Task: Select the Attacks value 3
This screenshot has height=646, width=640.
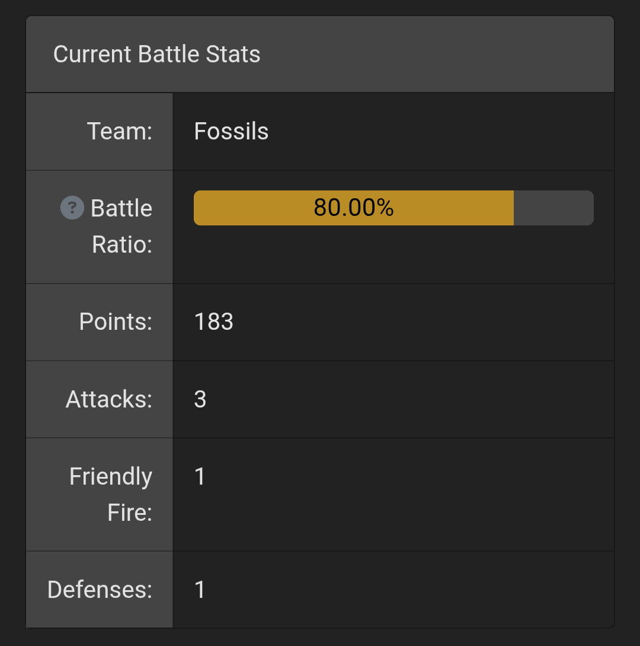Action: (x=200, y=399)
